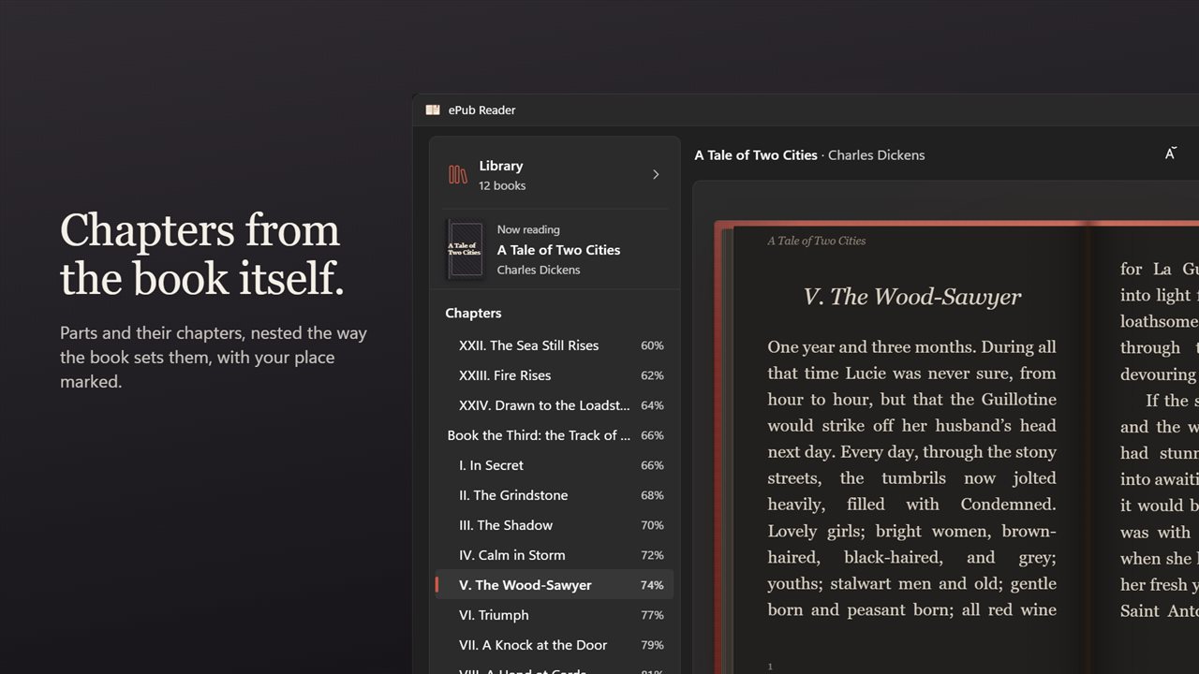Click the ePub Reader app icon in title bar

(x=433, y=110)
